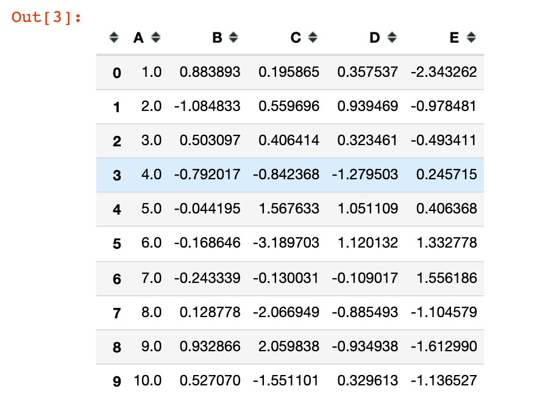Image resolution: width=551 pixels, height=411 pixels.
Task: Click cell value 3.0 in column A
Action: (x=151, y=140)
